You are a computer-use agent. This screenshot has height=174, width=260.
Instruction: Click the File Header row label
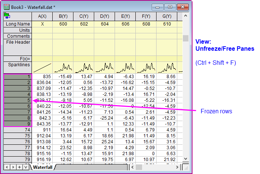tap(18, 47)
